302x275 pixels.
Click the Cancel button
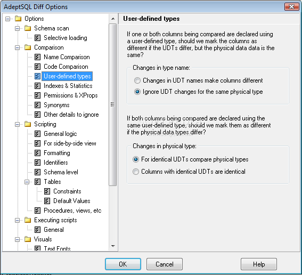pos(165,264)
